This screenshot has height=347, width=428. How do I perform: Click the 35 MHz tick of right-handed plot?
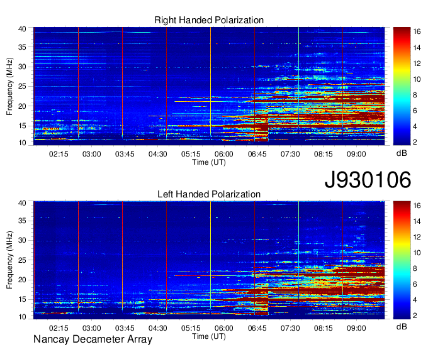[x=22, y=47]
